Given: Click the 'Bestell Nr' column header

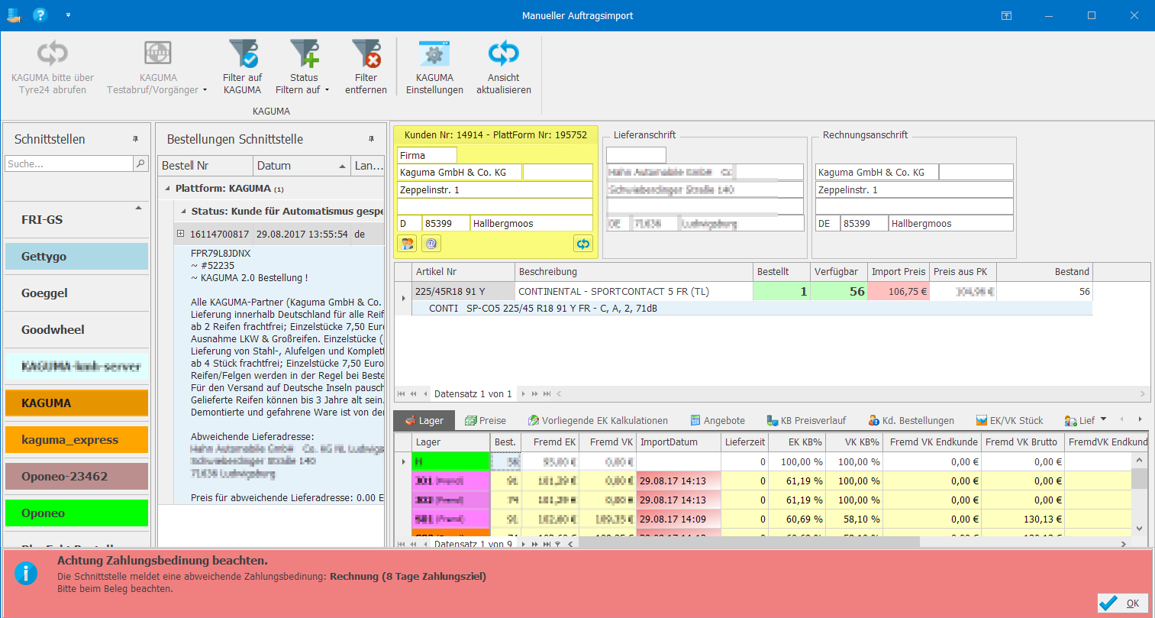Looking at the screenshot, I should point(206,166).
